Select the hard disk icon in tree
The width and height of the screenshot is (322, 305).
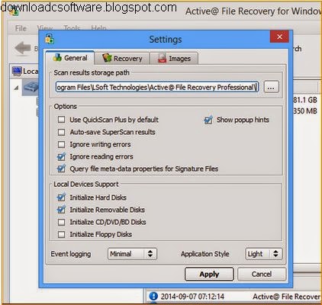[x=31, y=87]
